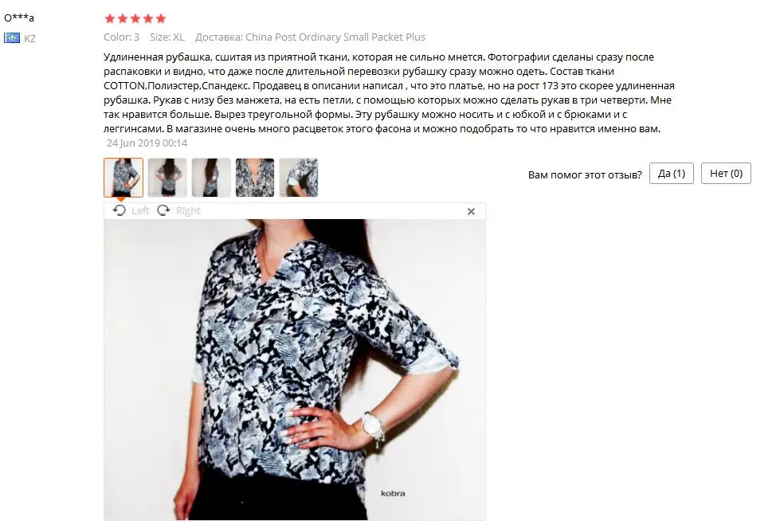Click the rotate Right arrow icon
772x521 pixels.
[163, 211]
